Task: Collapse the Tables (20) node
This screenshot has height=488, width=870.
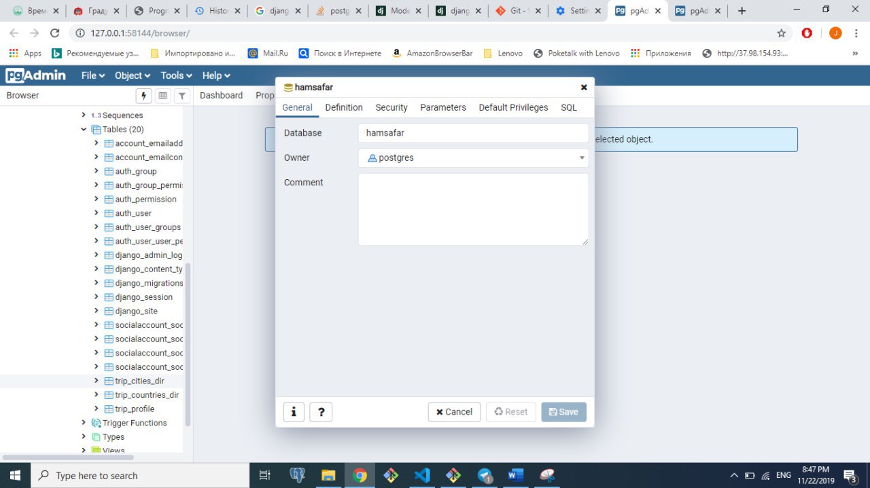Action: tap(84, 129)
